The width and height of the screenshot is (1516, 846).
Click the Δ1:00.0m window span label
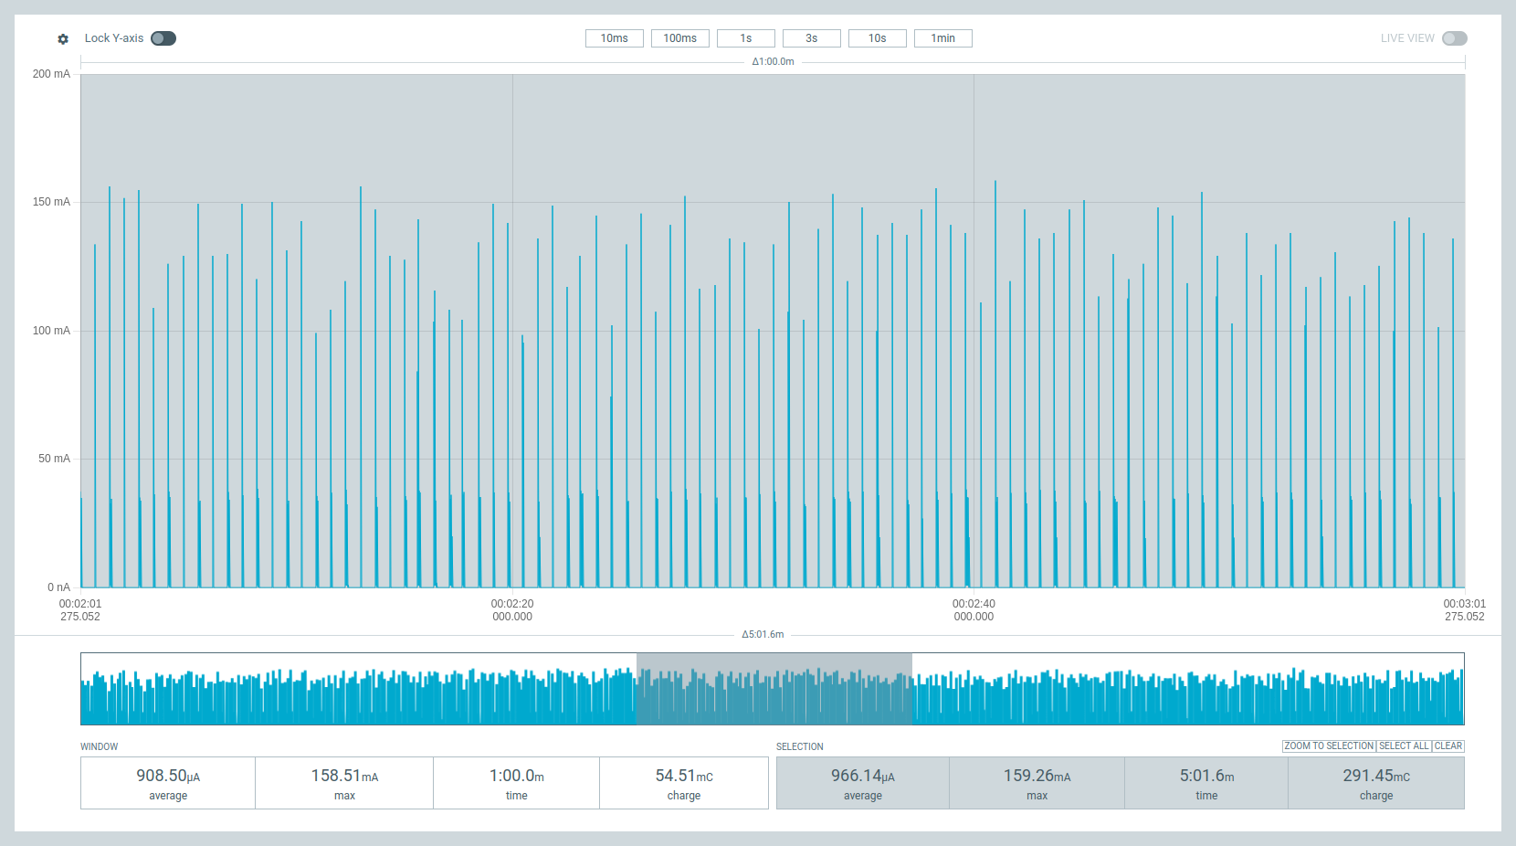[x=774, y=62]
